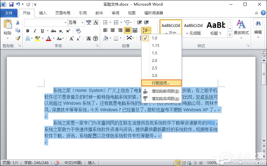
Task: Expand the font name combo box
Action: pyautogui.click(x=65, y=23)
